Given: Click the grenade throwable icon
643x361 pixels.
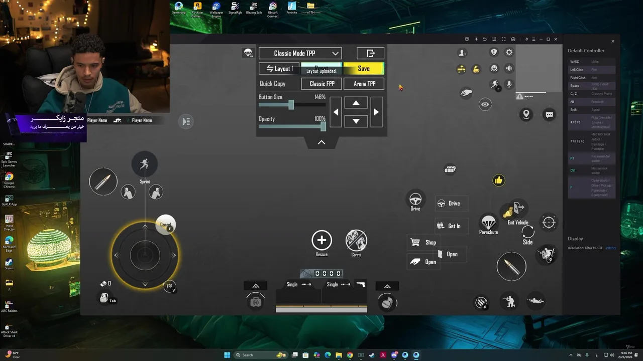Looking at the screenshot, I should pyautogui.click(x=387, y=302).
